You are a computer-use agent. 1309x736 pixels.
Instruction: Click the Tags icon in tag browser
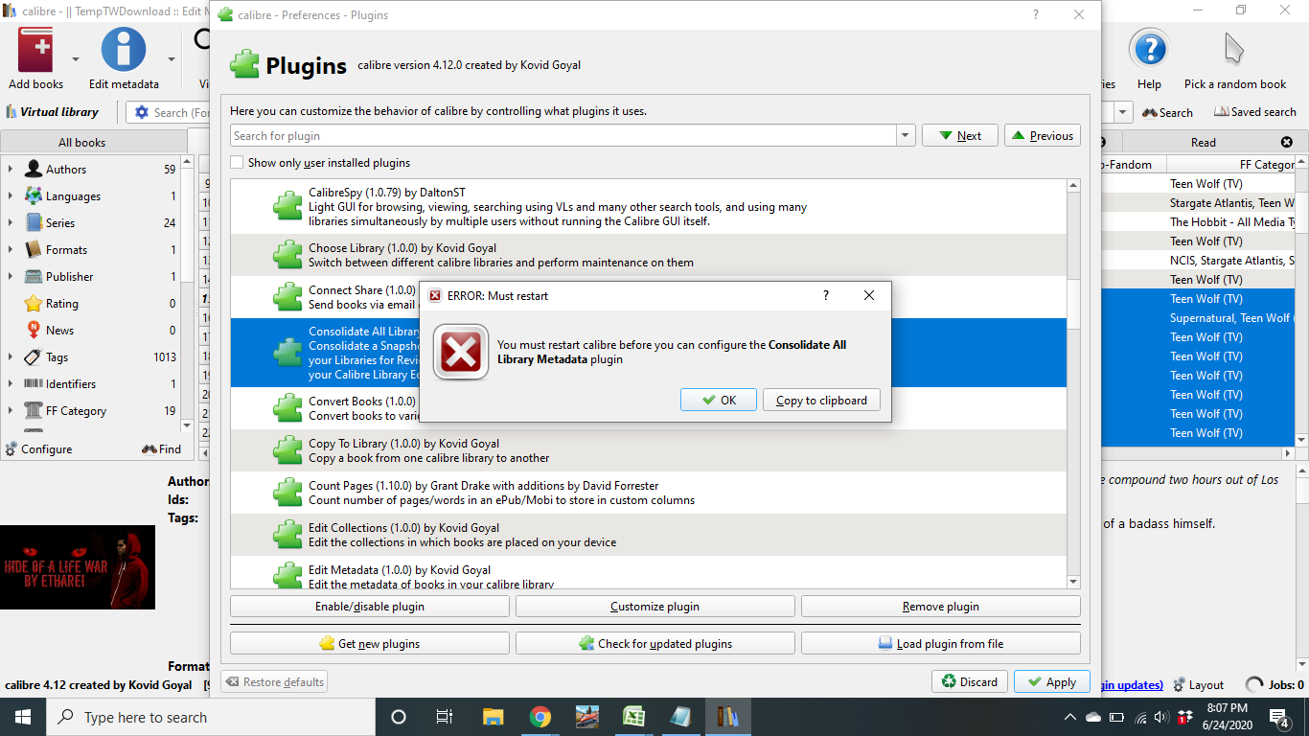point(34,356)
